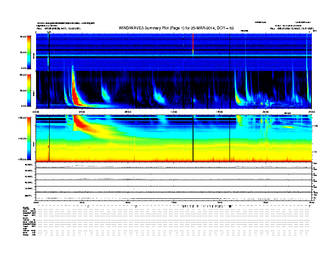The image size is (336, 260).
Task: Click 12:00 tick below the RAD1 spectrogram
Action: 174,112
